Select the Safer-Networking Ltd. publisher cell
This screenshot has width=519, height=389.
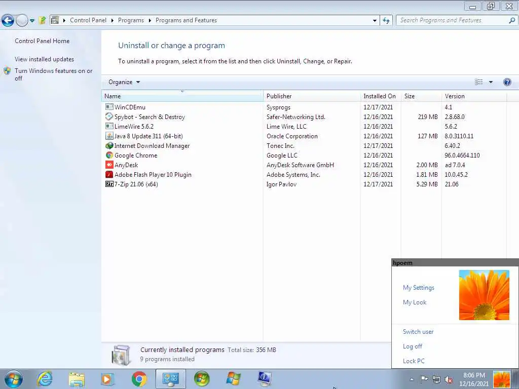(295, 117)
